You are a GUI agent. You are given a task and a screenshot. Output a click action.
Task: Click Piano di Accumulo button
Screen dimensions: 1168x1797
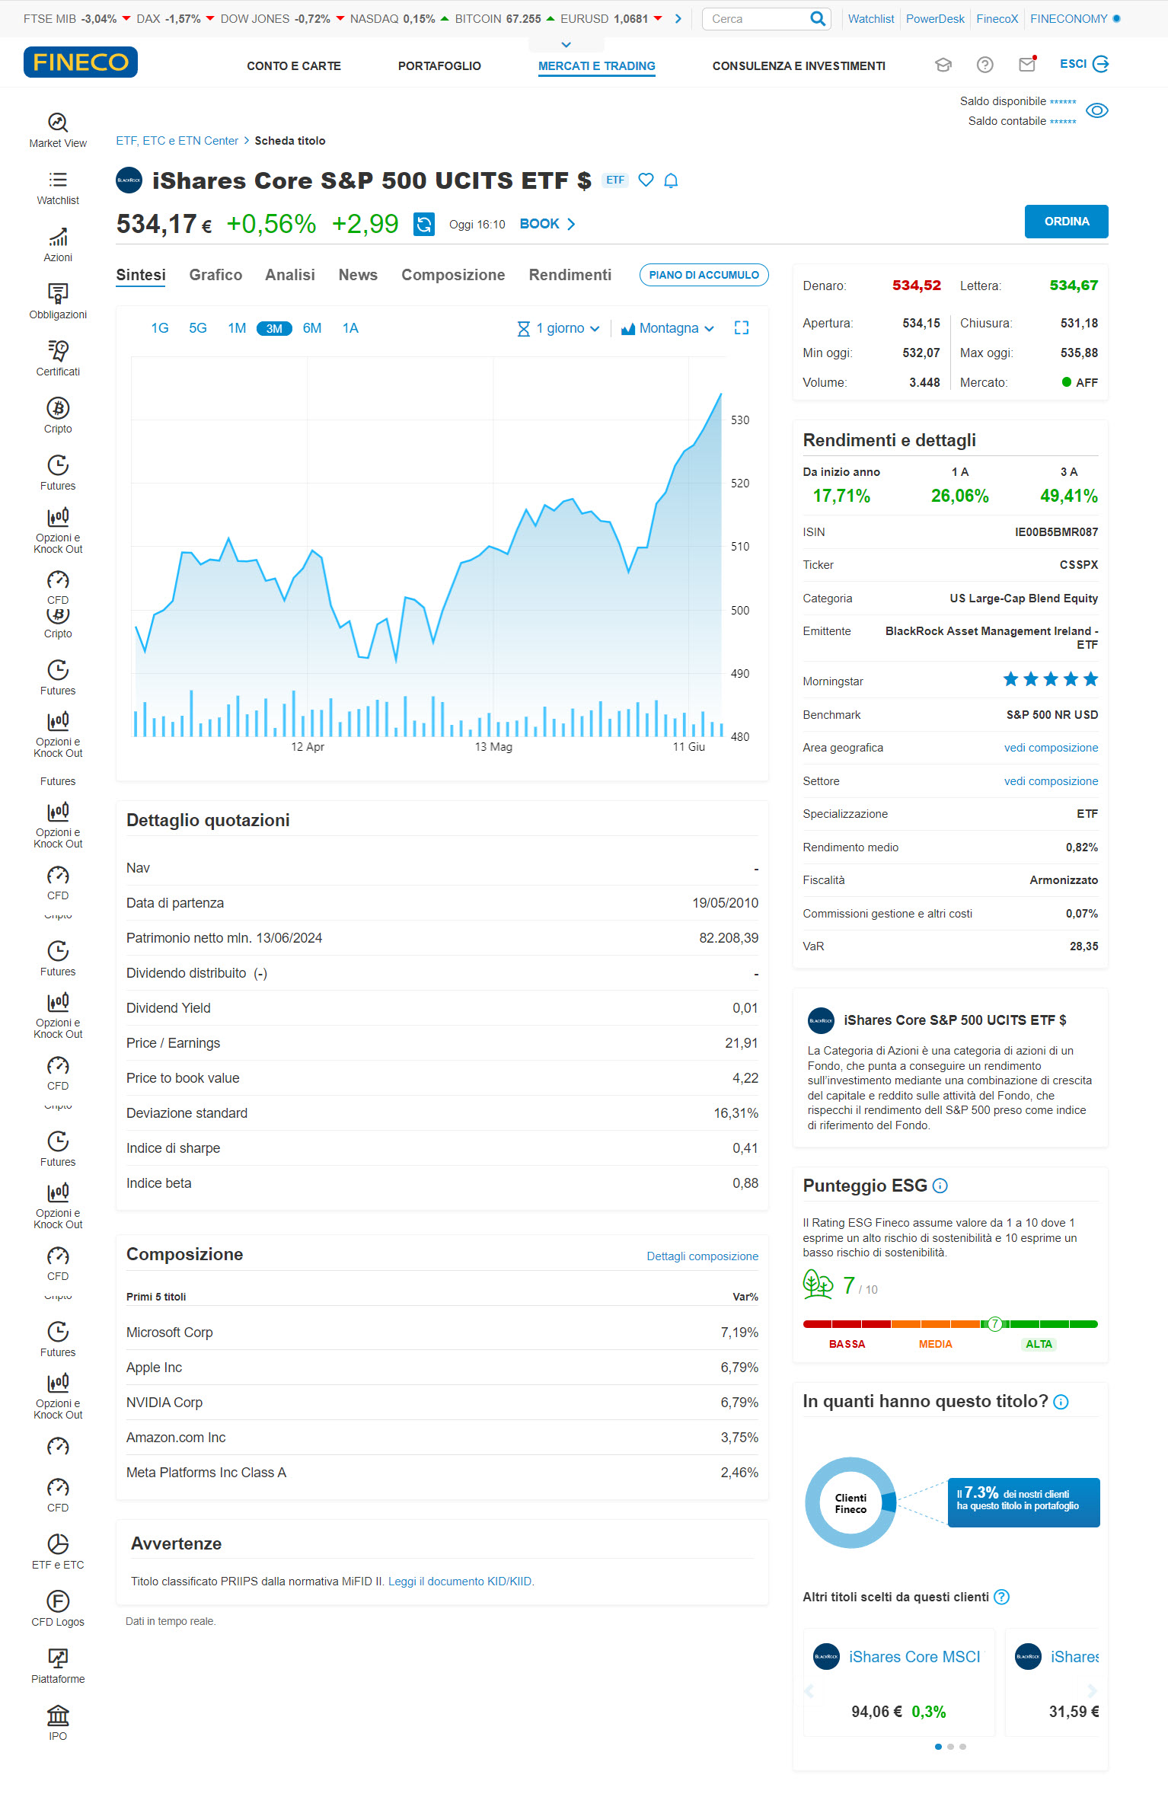click(704, 275)
